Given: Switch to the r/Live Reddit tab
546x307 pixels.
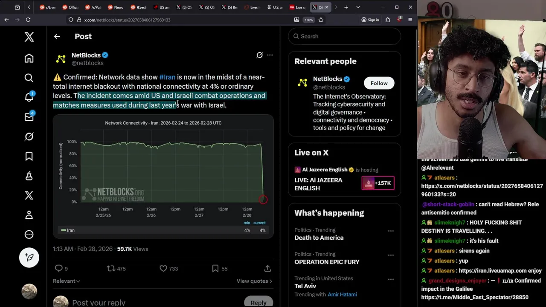Looking at the screenshot, I should click(x=47, y=7).
